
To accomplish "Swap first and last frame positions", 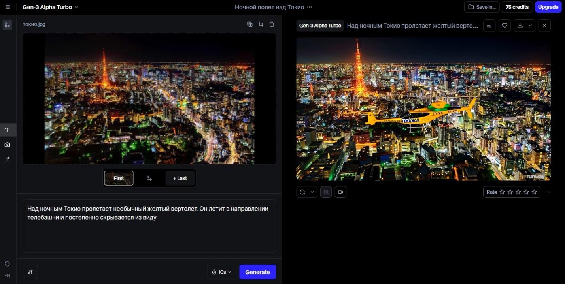I will coord(149,178).
